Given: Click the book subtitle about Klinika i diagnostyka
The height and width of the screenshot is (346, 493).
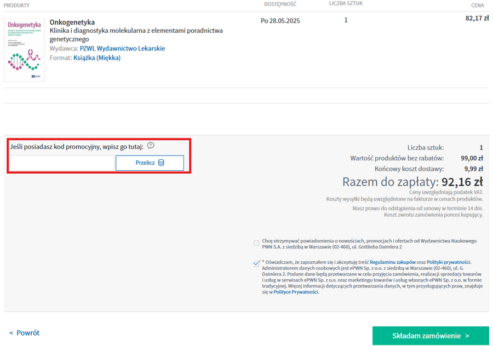Looking at the screenshot, I should (x=136, y=31).
